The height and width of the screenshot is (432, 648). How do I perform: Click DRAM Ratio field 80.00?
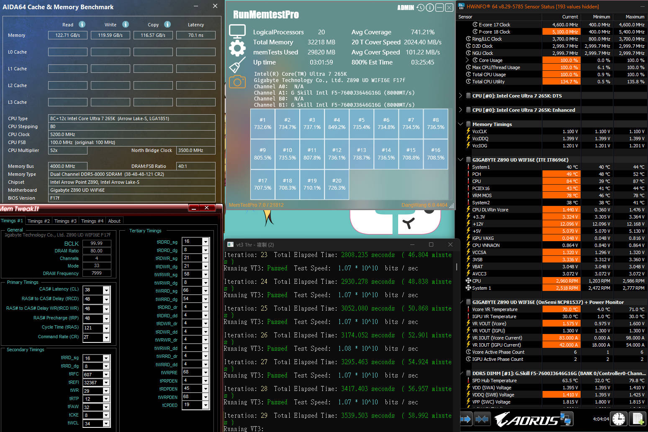click(97, 251)
